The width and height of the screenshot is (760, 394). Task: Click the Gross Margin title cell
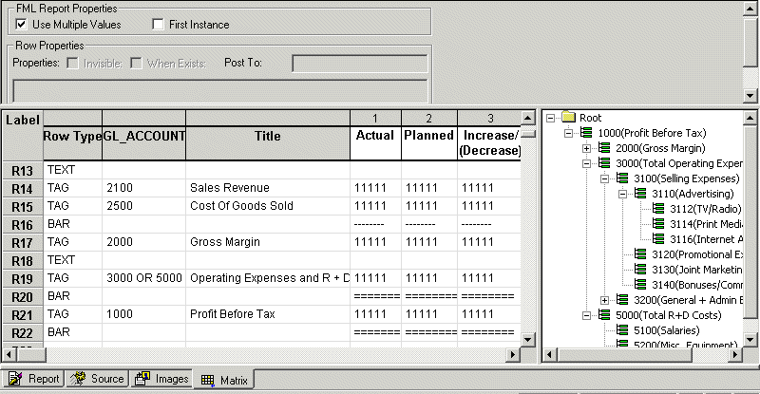(x=268, y=242)
